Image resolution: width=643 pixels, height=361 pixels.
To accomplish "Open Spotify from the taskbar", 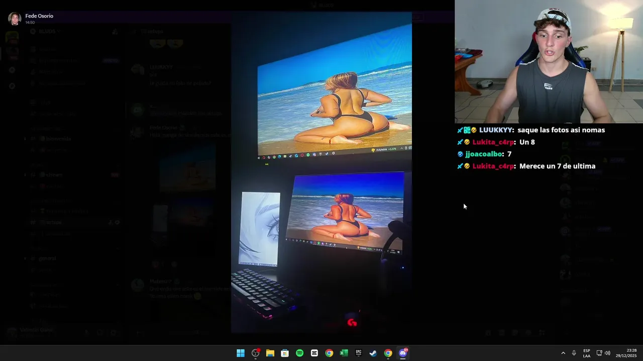I will [x=299, y=353].
